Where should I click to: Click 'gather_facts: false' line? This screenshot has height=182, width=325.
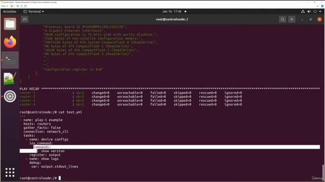(x=42, y=128)
